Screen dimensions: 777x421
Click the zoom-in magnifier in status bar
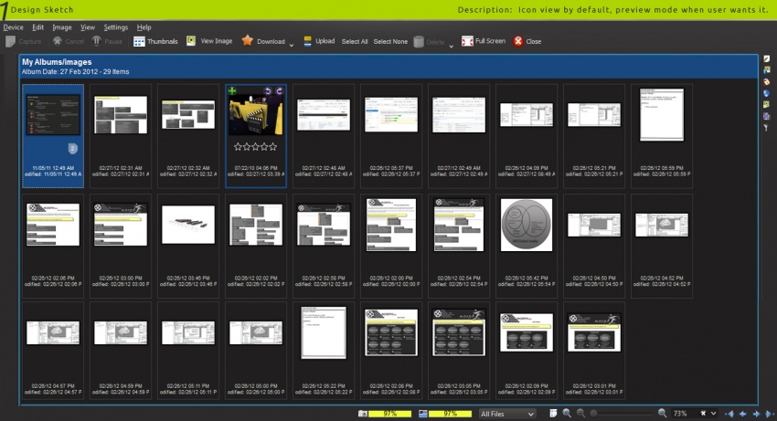[x=662, y=414]
